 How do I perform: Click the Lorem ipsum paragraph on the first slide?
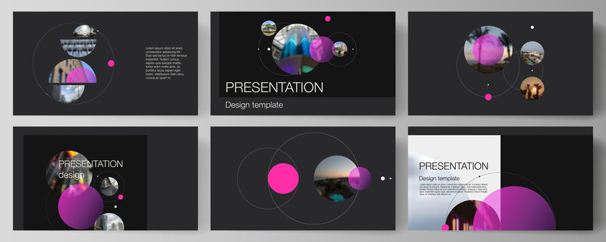pyautogui.click(x=166, y=63)
